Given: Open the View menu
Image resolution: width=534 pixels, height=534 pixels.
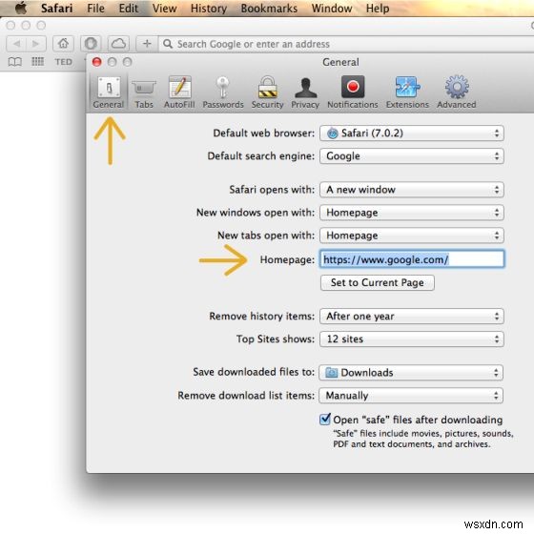Looking at the screenshot, I should [164, 9].
